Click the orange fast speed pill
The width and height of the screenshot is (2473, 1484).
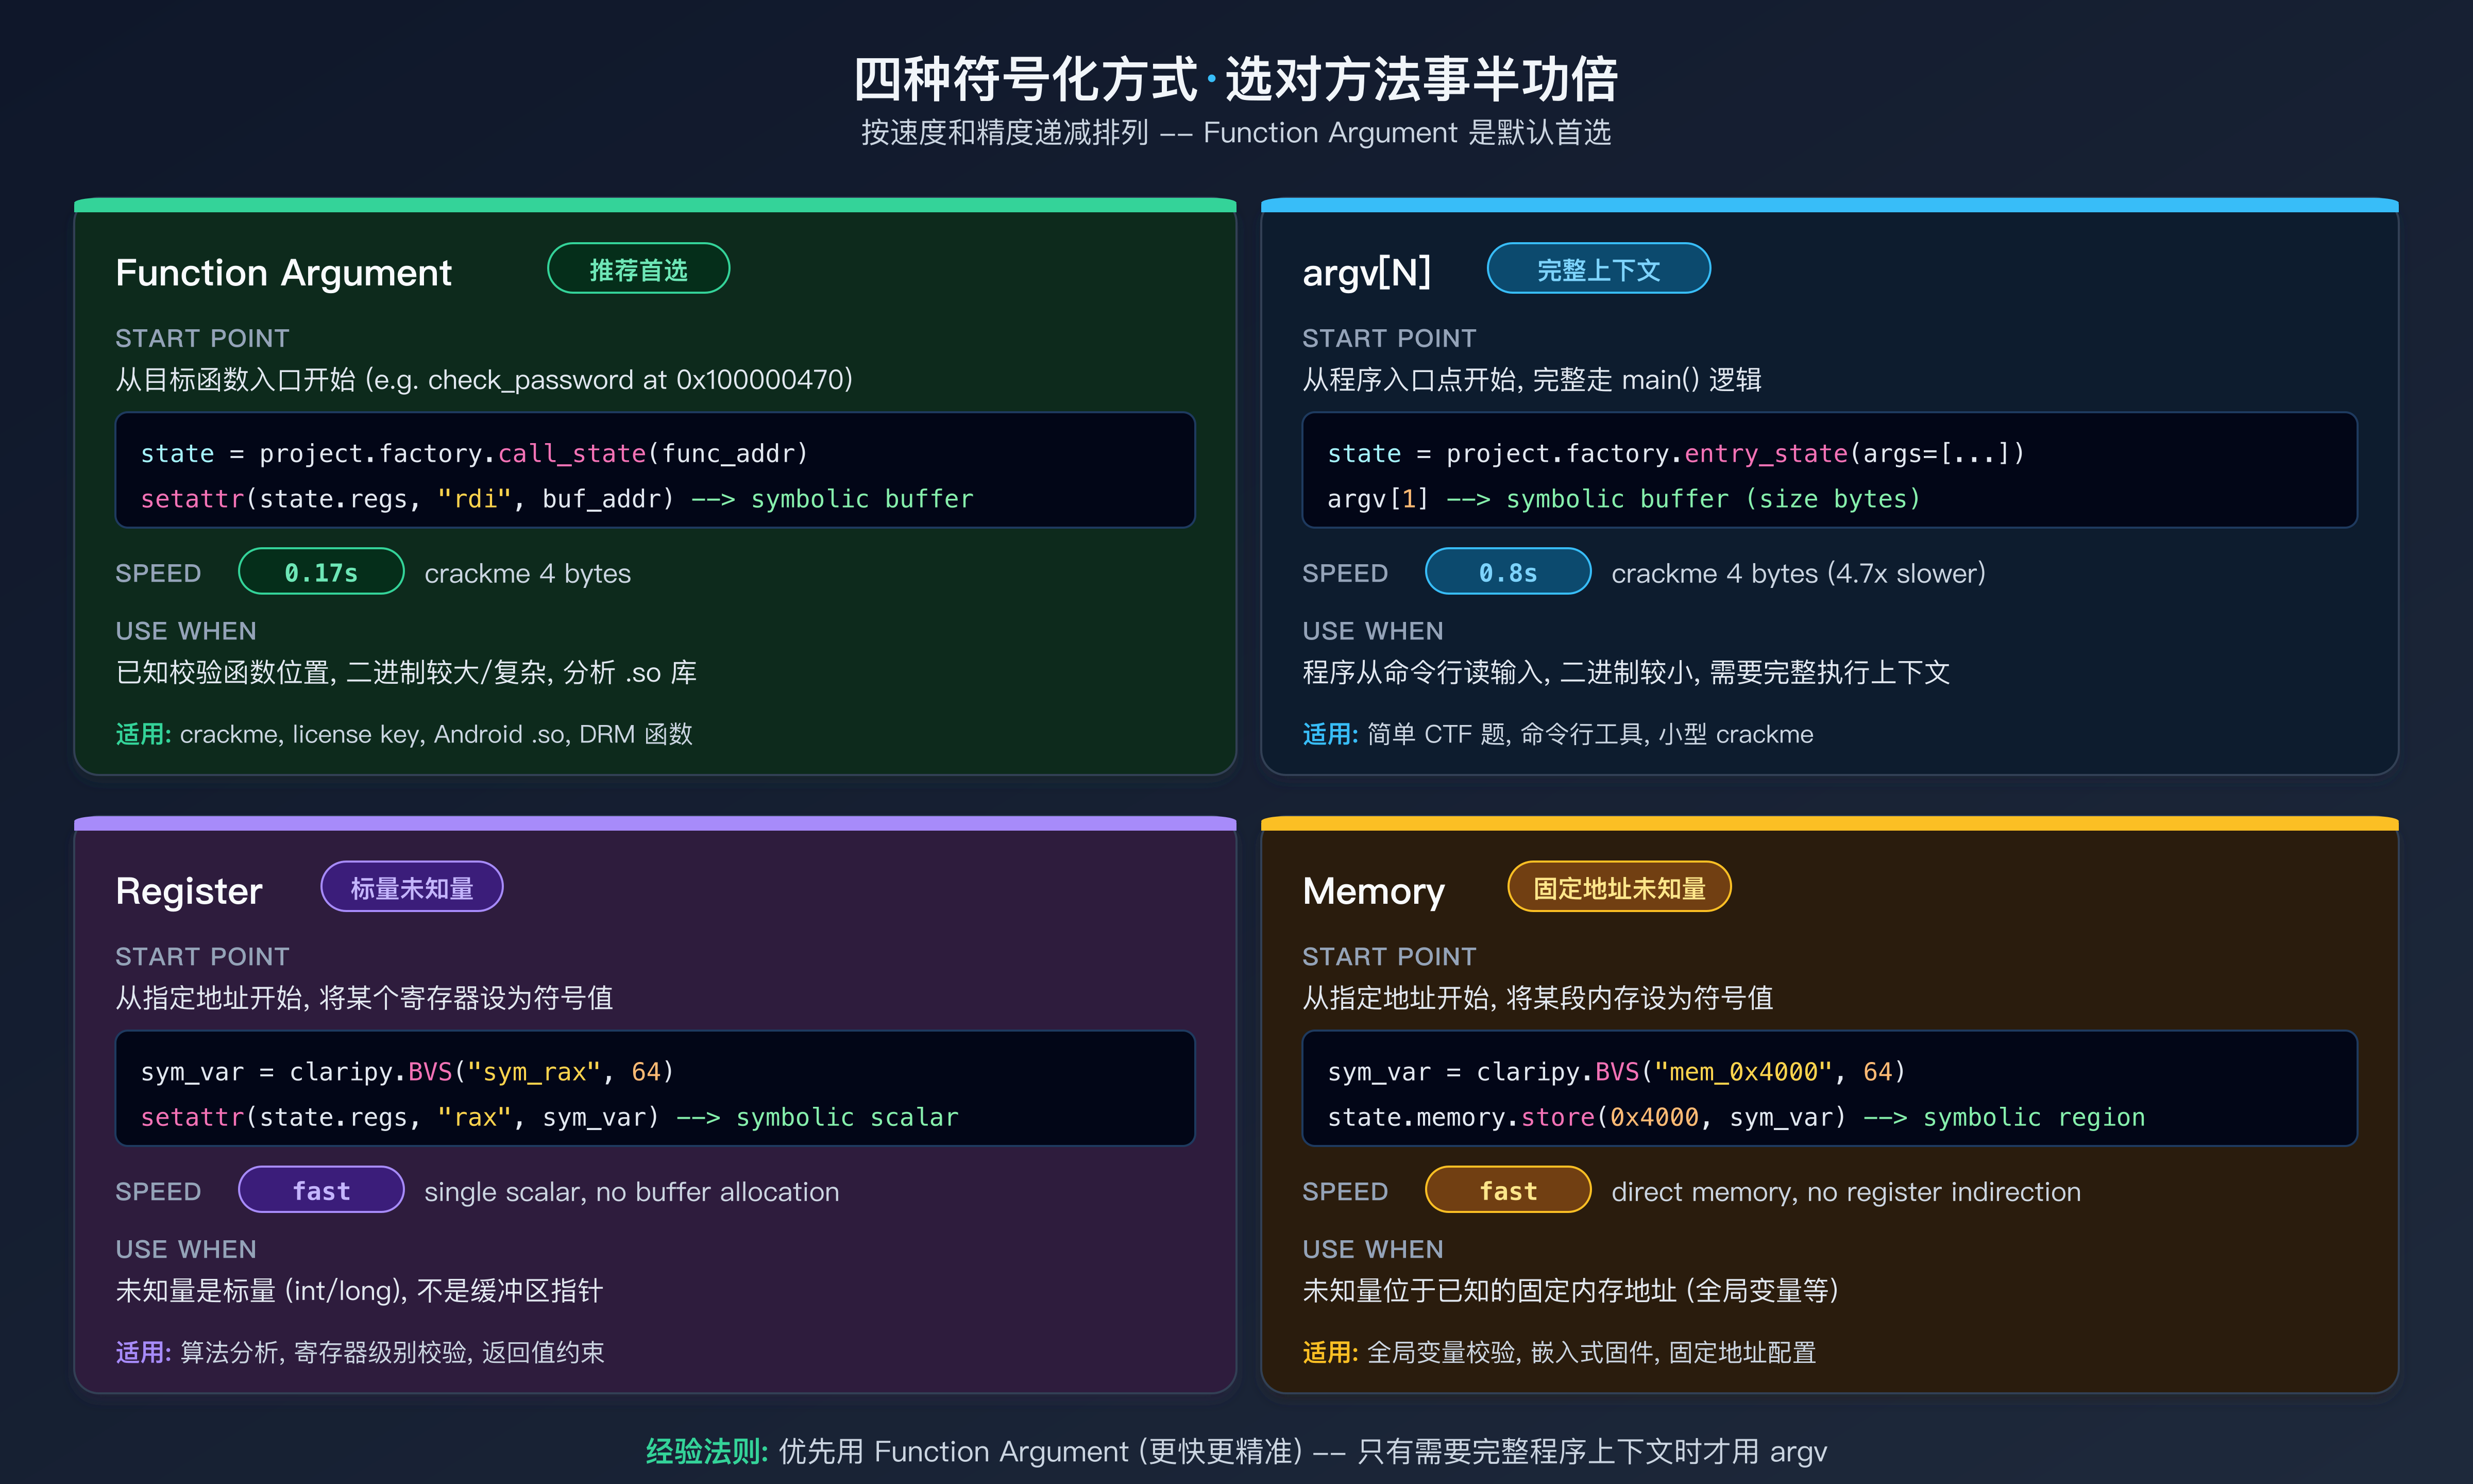pos(1507,1190)
